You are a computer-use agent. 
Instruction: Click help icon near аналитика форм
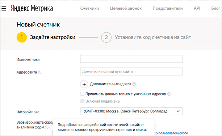(47, 127)
